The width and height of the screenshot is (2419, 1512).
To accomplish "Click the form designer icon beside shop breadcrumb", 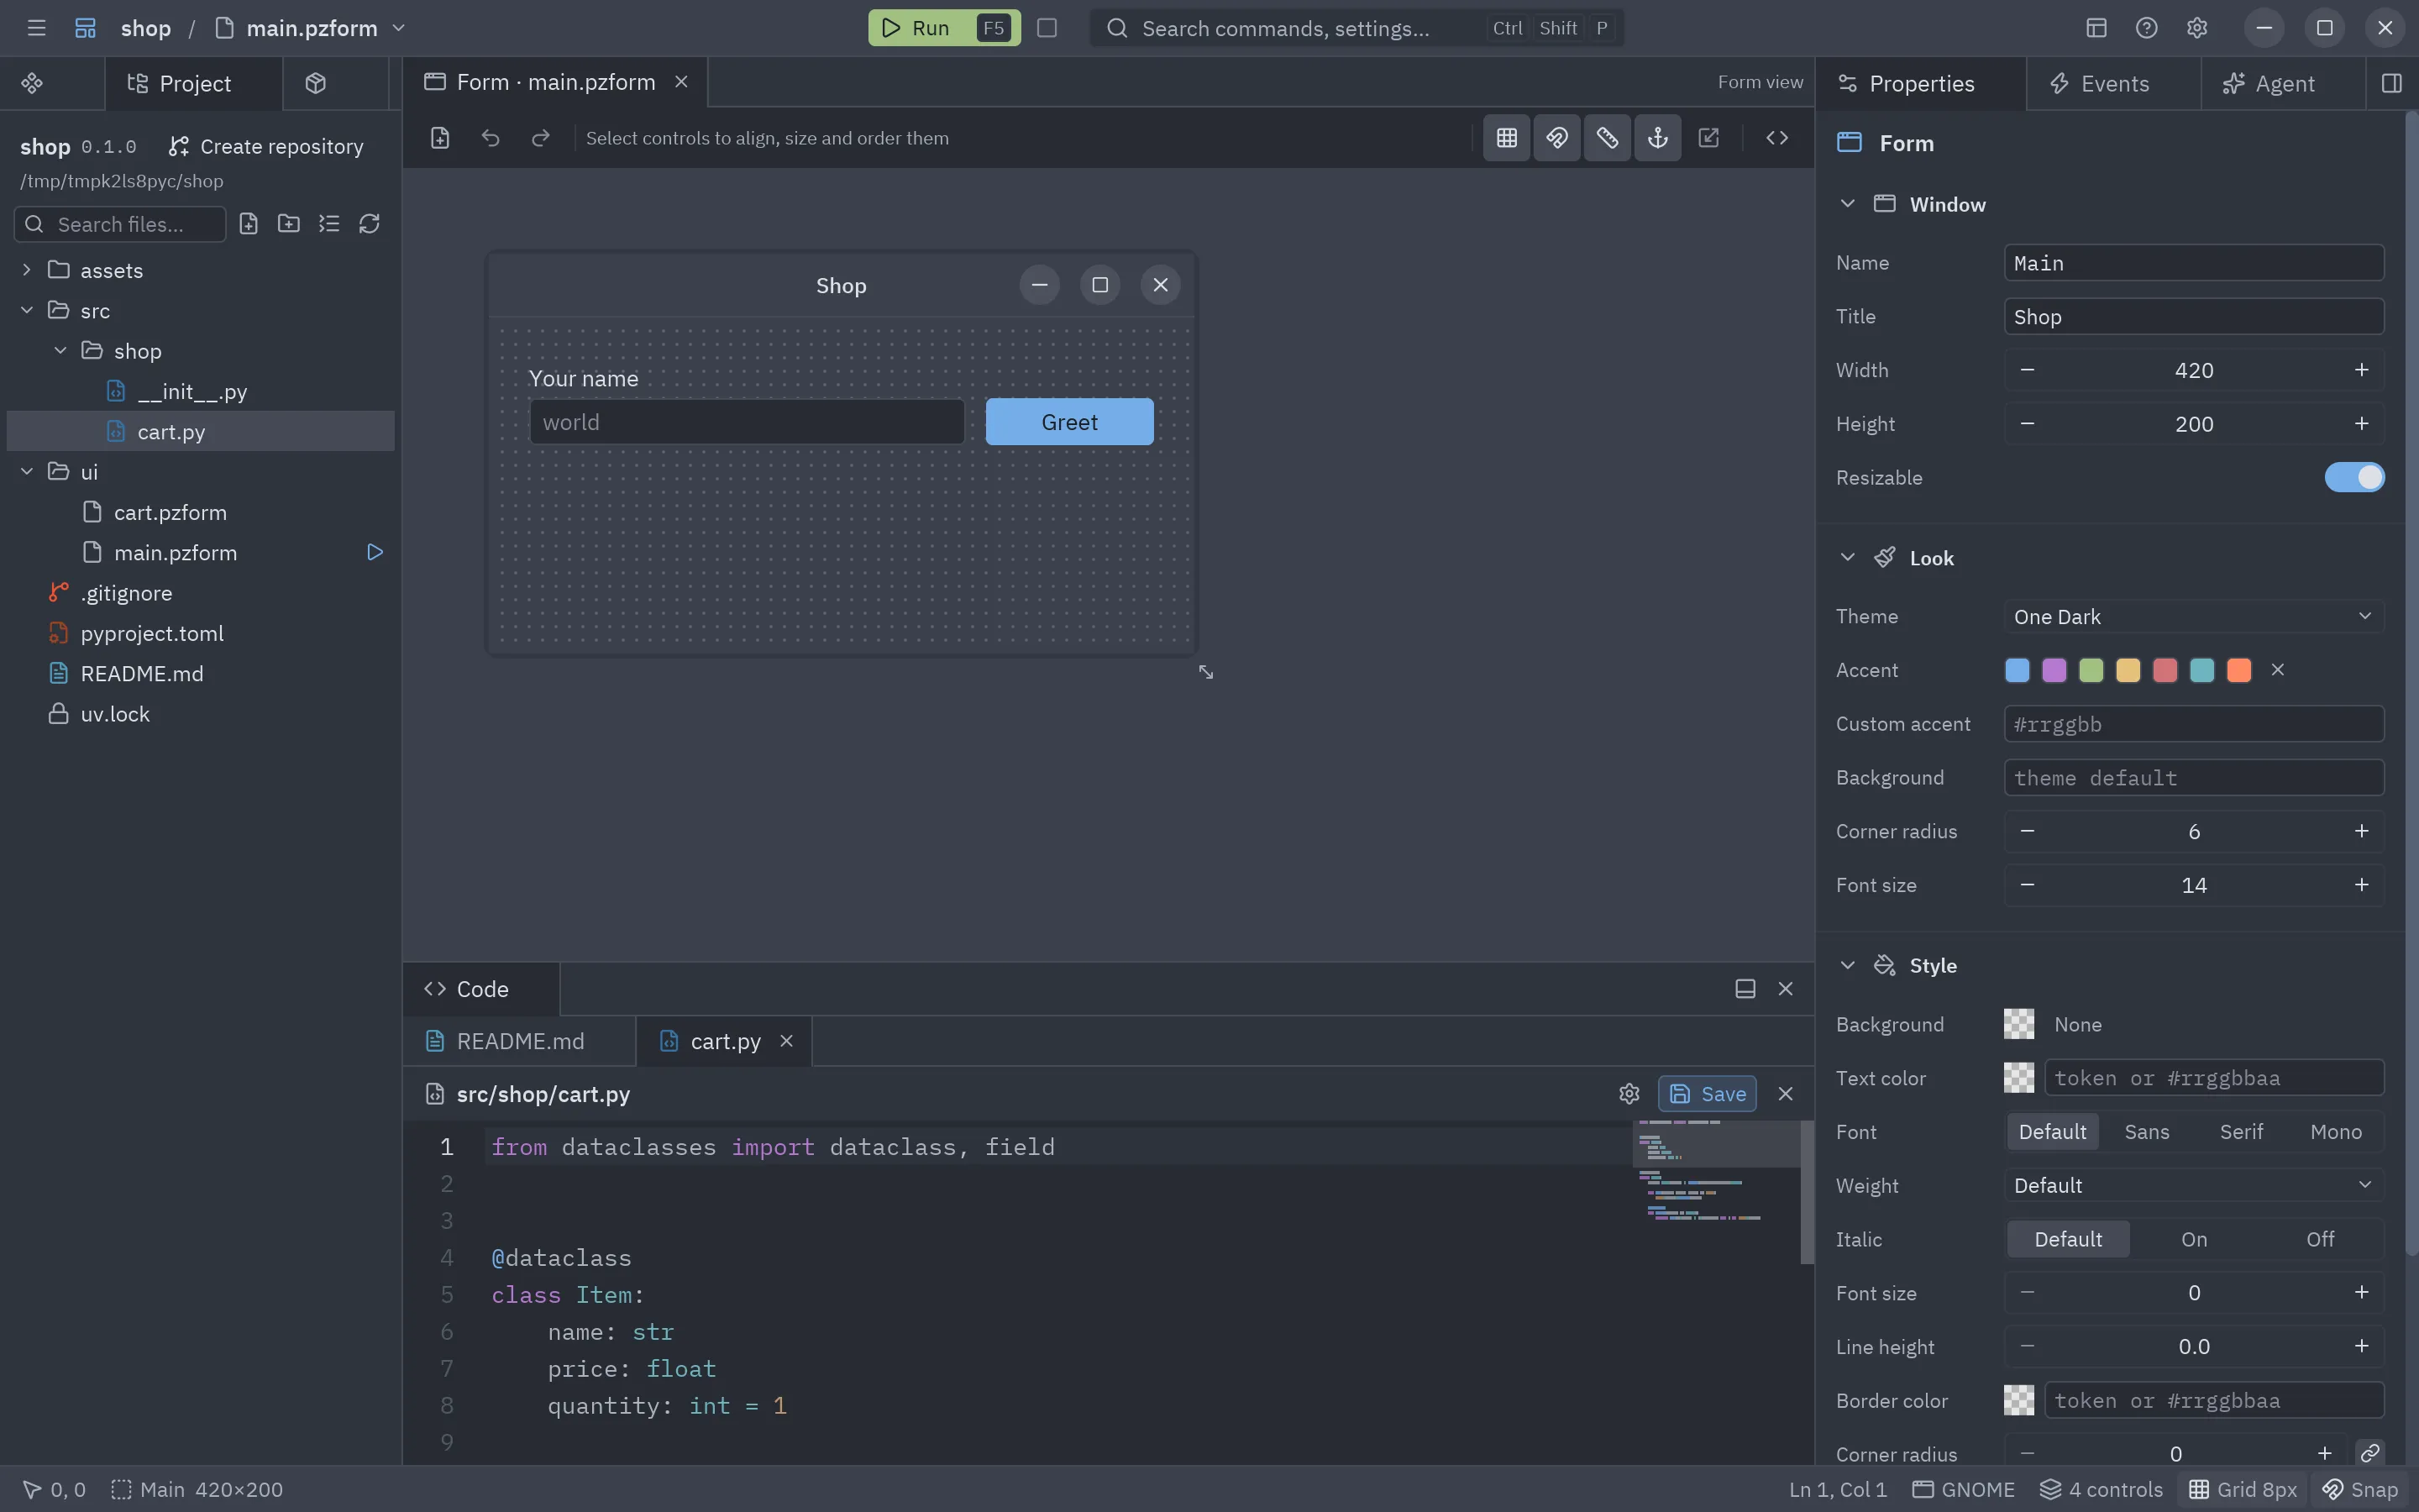I will [86, 28].
